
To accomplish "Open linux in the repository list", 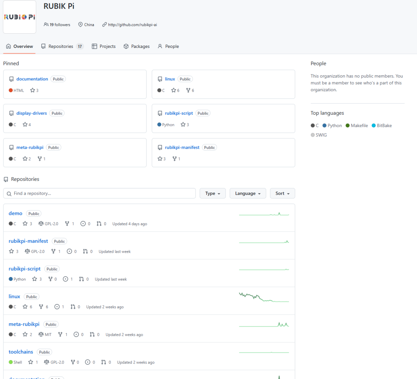I will point(14,296).
